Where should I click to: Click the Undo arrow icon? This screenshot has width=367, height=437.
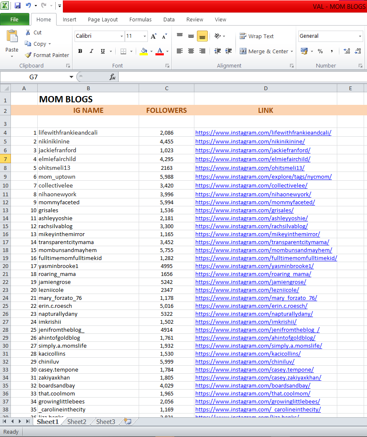pos(28,5)
